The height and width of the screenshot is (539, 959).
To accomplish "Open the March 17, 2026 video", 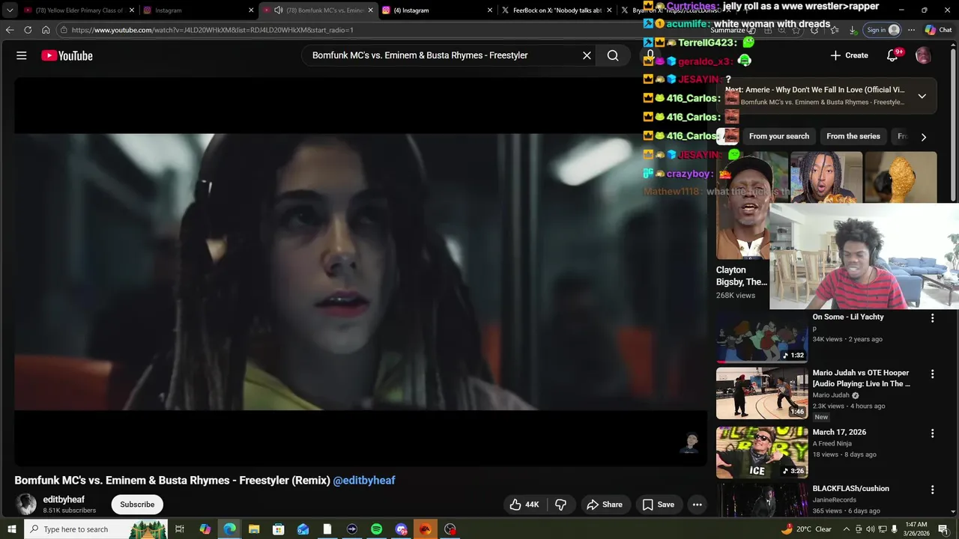I will point(762,452).
